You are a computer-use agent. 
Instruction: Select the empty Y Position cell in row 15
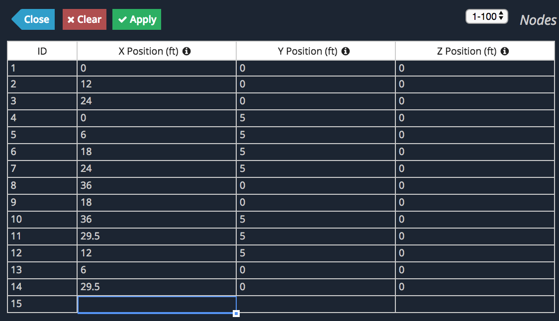315,304
